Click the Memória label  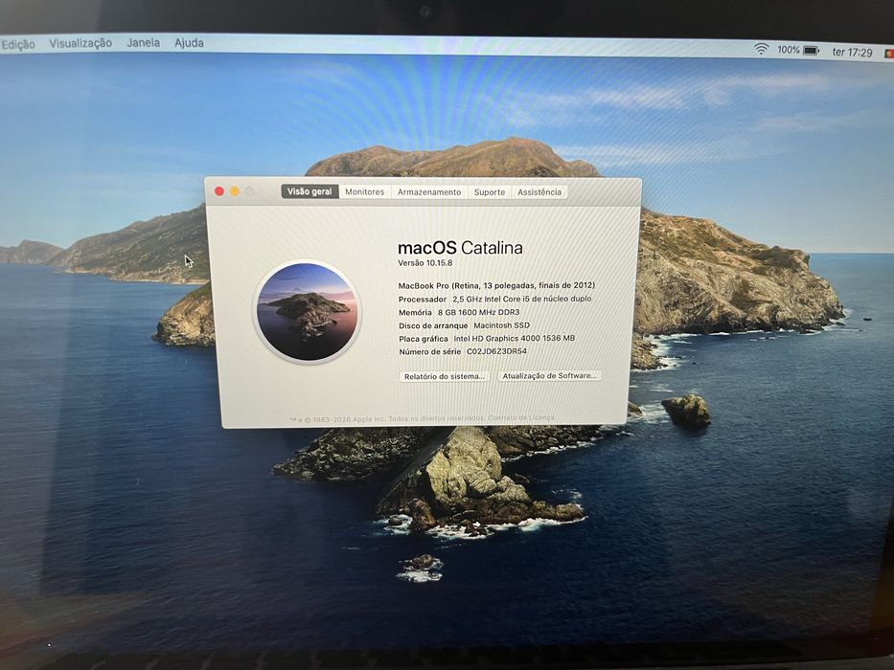click(415, 312)
